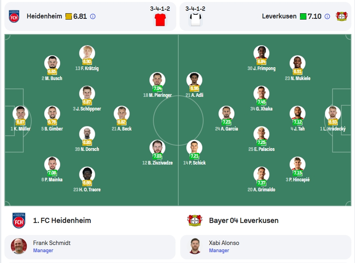Open Frank Schmidt manager photo
The width and height of the screenshot is (355, 263).
(x=19, y=246)
